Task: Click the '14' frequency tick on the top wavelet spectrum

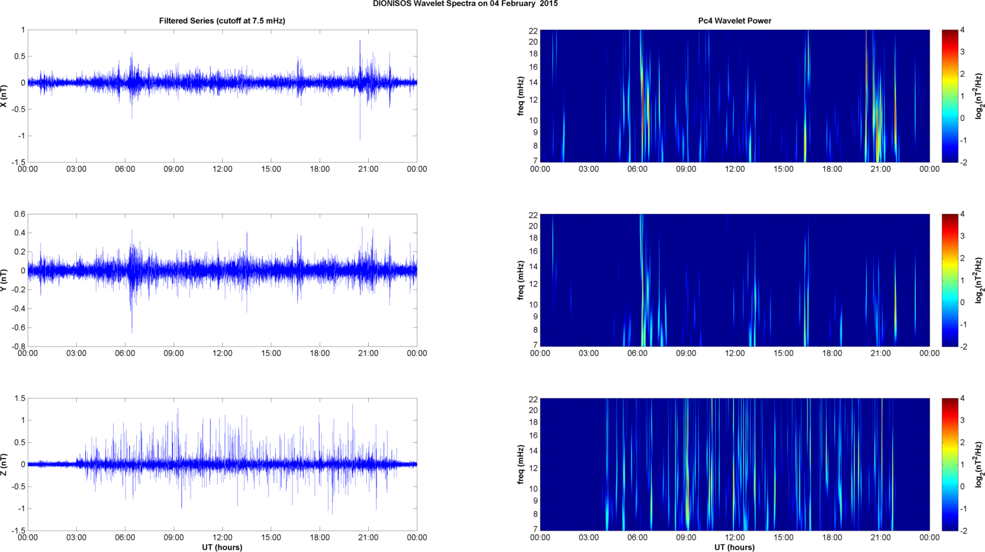Action: coord(534,82)
